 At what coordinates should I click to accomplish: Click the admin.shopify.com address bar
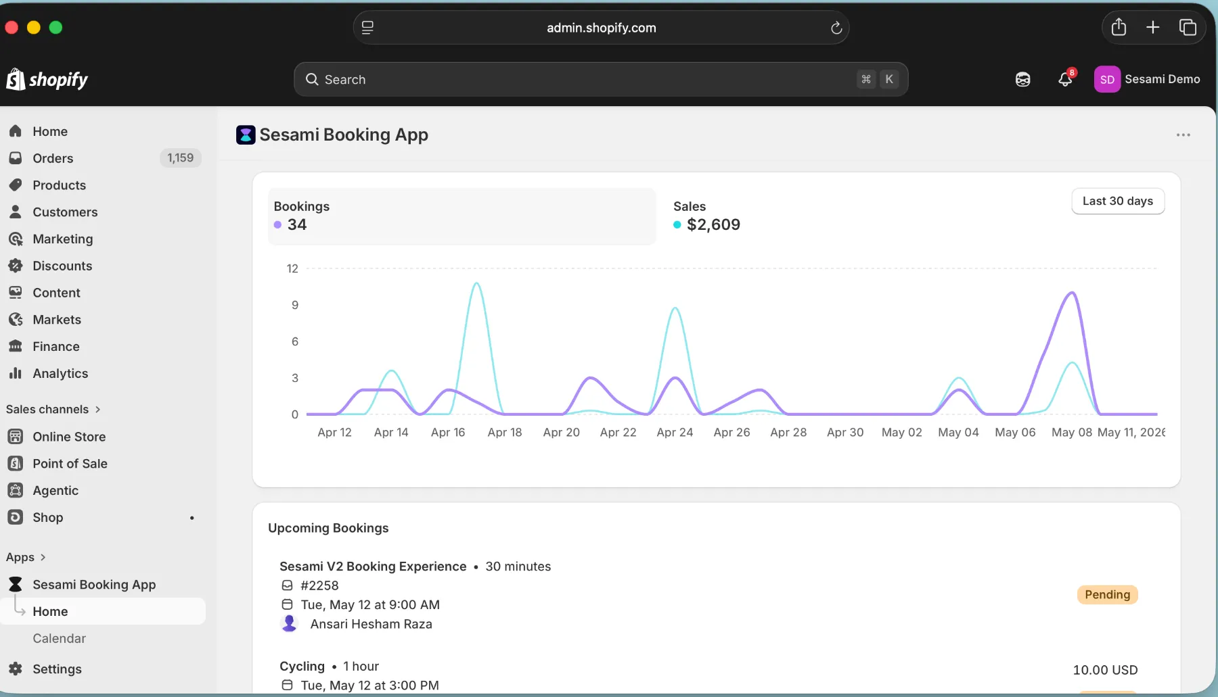(601, 28)
